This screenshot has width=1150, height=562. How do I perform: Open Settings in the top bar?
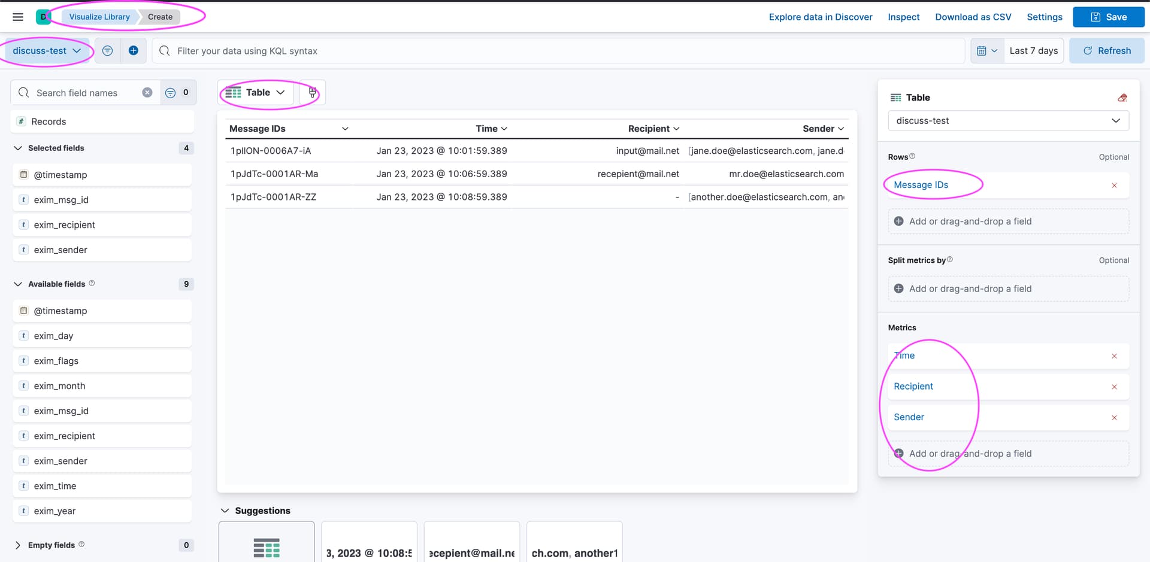[1045, 17]
